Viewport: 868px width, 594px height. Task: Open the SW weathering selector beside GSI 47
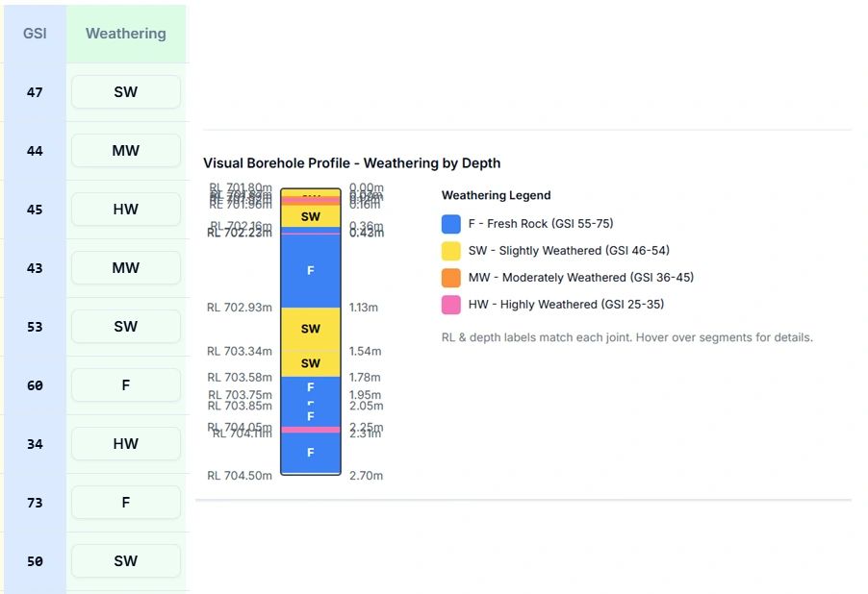[x=126, y=92]
